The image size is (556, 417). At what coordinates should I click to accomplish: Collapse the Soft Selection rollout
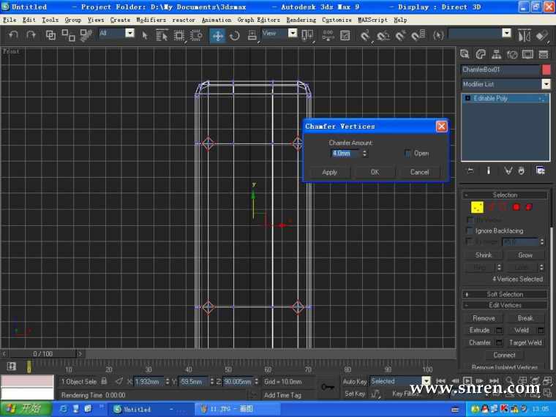tap(505, 294)
